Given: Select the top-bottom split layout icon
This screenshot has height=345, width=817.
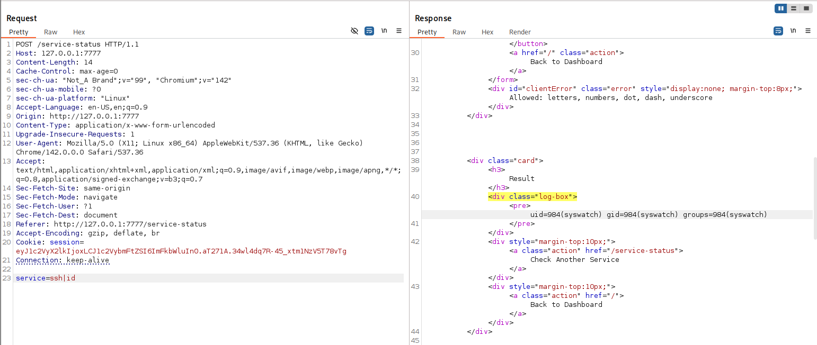Looking at the screenshot, I should click(793, 8).
